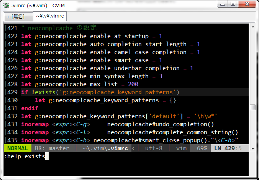Click '!exists' on line 429

coord(44,92)
